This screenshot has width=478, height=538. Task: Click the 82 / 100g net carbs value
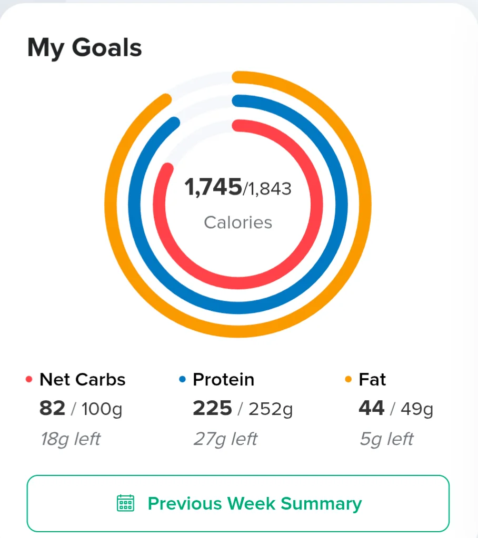(81, 408)
